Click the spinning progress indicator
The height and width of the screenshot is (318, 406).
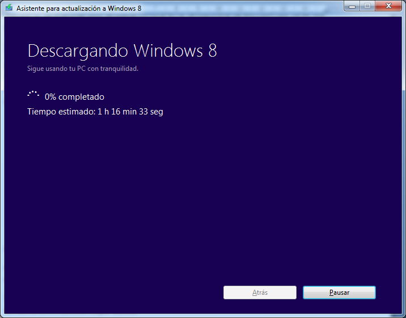(33, 94)
